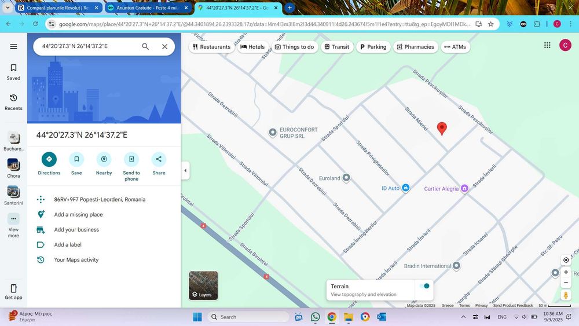Open the Google account avatar
Viewport: 579px width, 326px height.
(565, 45)
